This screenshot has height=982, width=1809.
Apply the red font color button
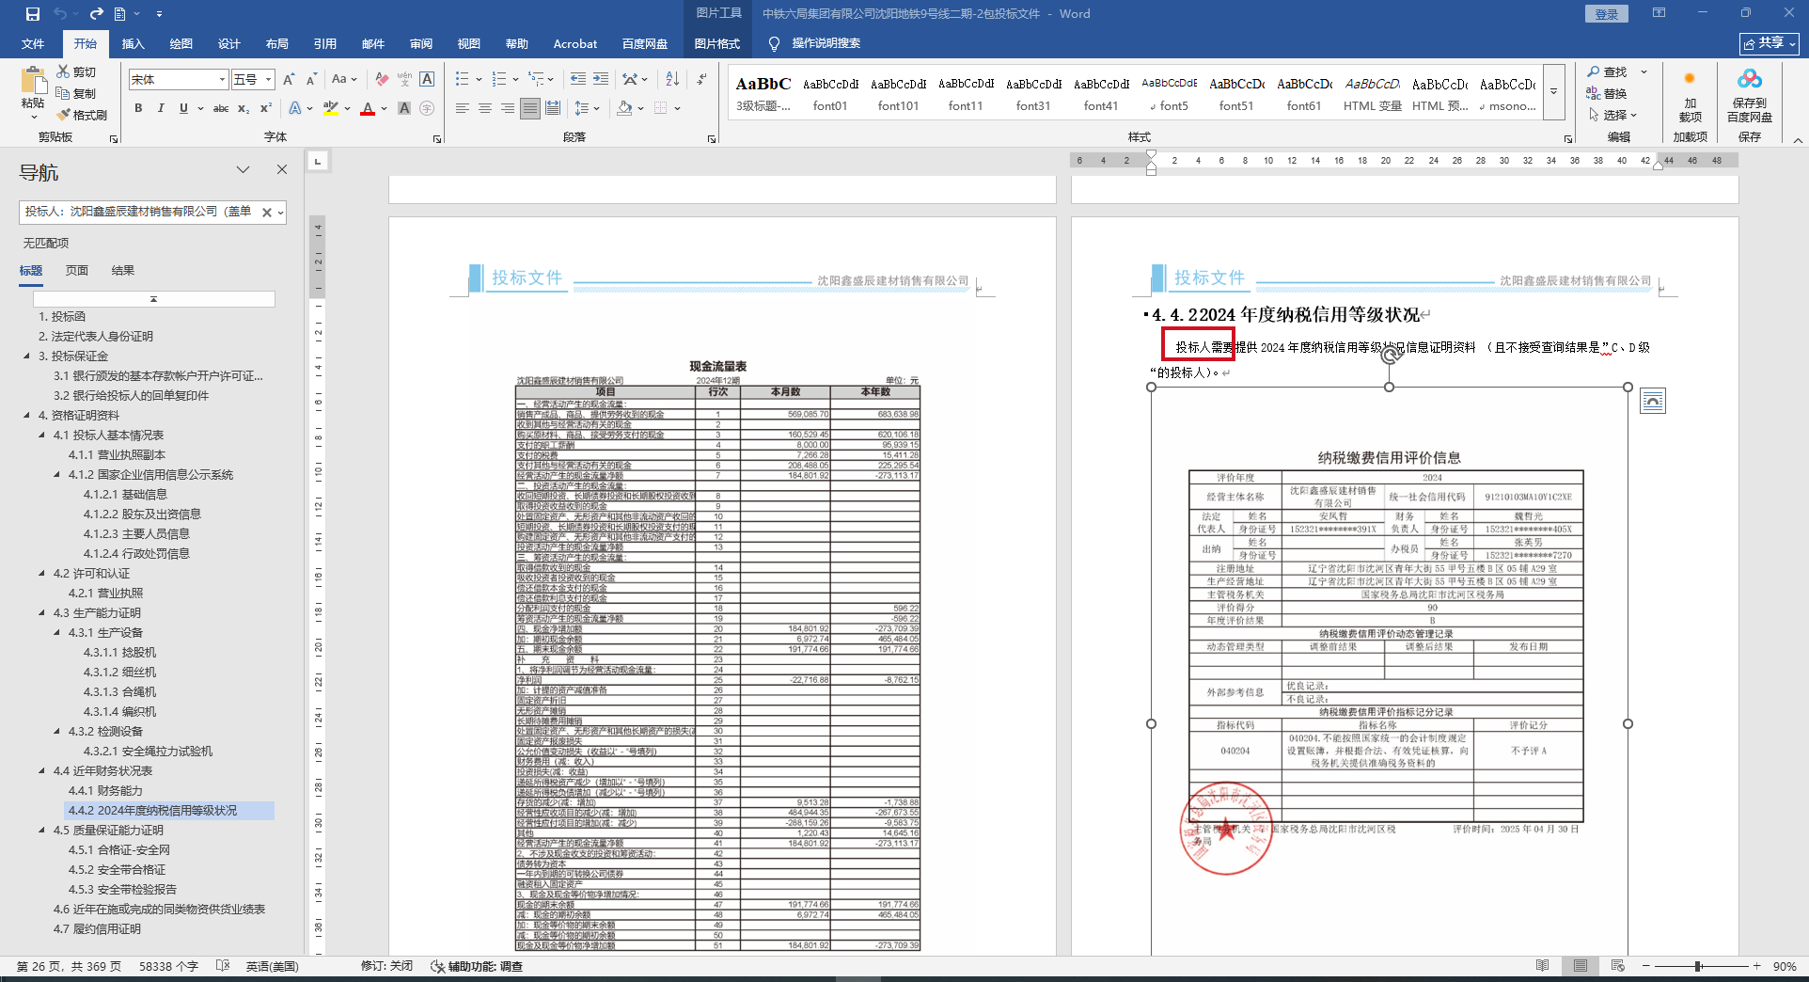tap(368, 108)
